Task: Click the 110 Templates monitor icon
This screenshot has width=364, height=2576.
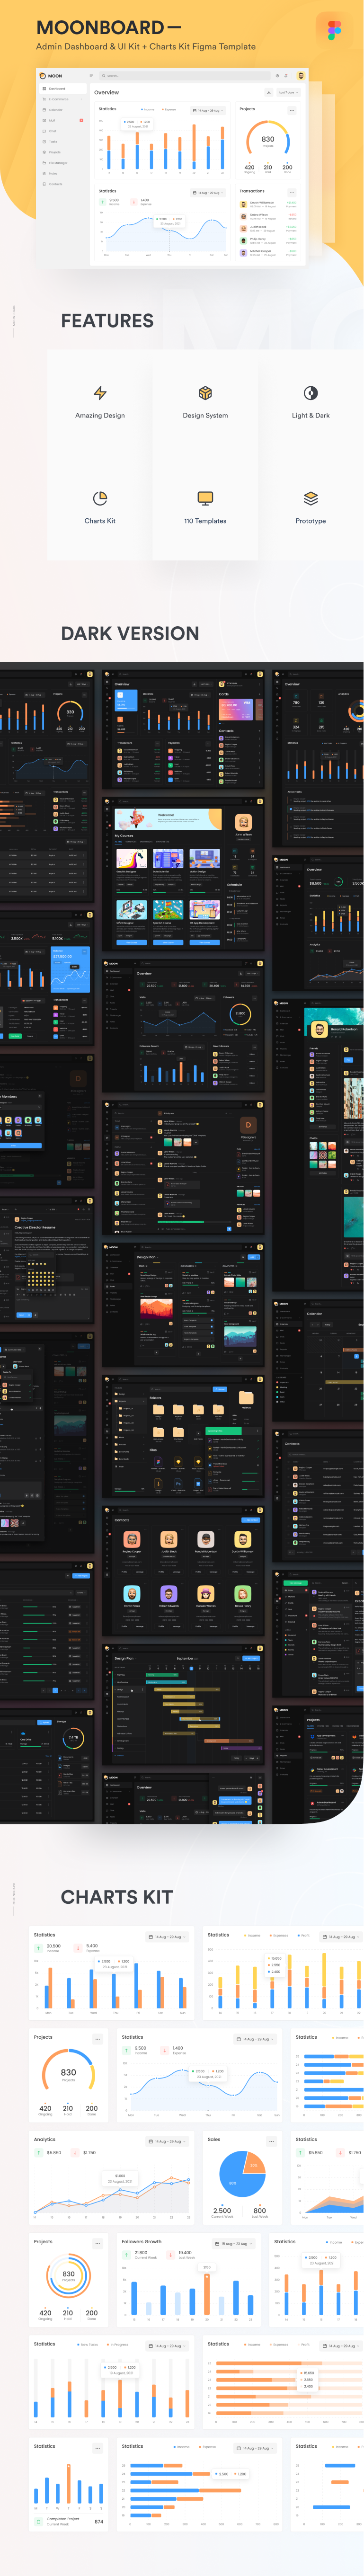Action: click(205, 498)
